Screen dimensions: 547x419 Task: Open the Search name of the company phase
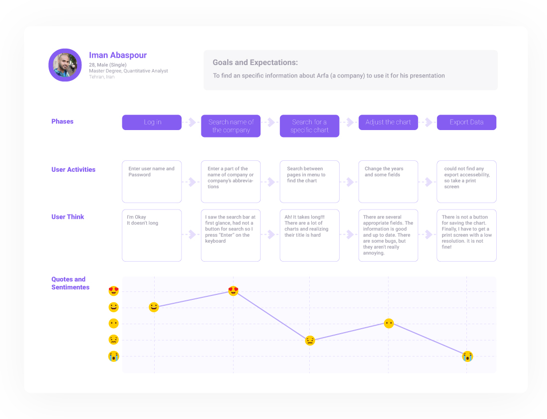click(231, 126)
